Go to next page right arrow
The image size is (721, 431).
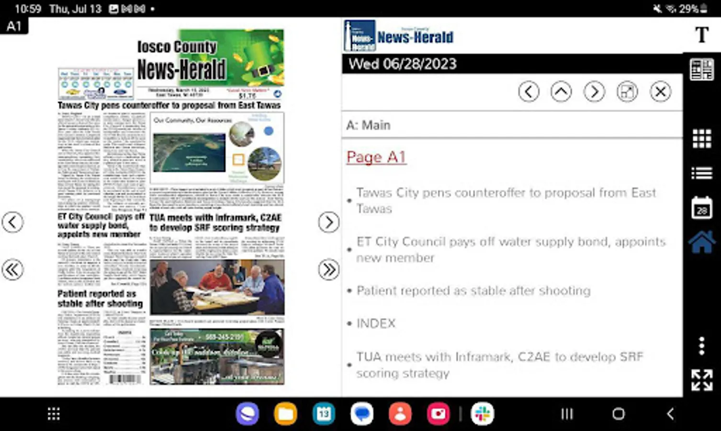[329, 222]
